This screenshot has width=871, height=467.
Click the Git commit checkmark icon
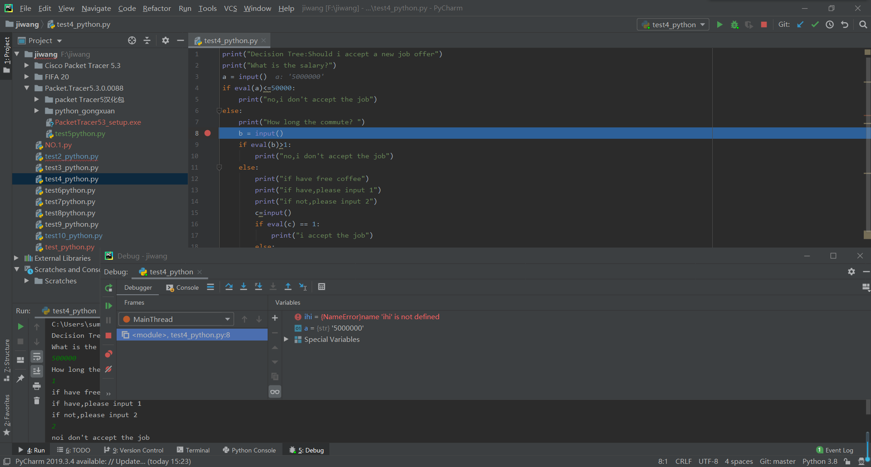pyautogui.click(x=815, y=24)
